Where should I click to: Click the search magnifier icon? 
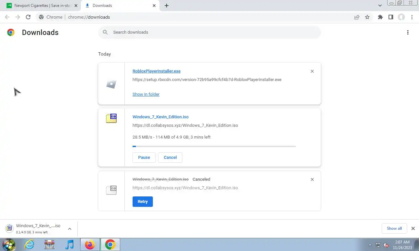[x=105, y=32]
